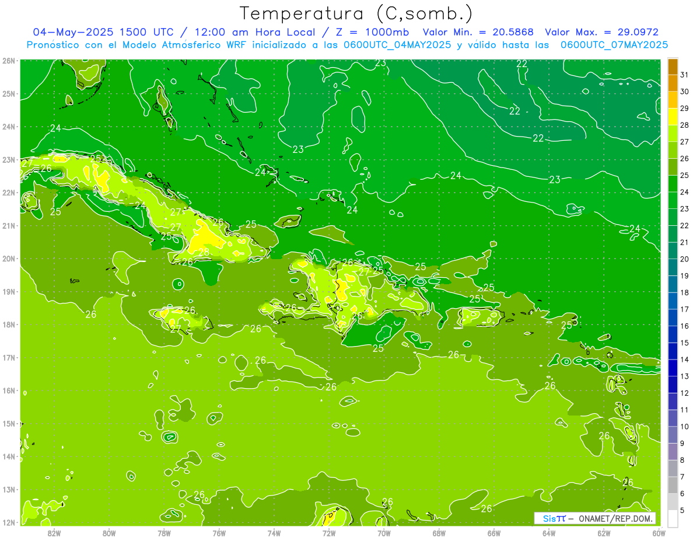The image size is (700, 541).
Task: Click the 28 contour label over eastern Cuba
Action: [x=204, y=253]
